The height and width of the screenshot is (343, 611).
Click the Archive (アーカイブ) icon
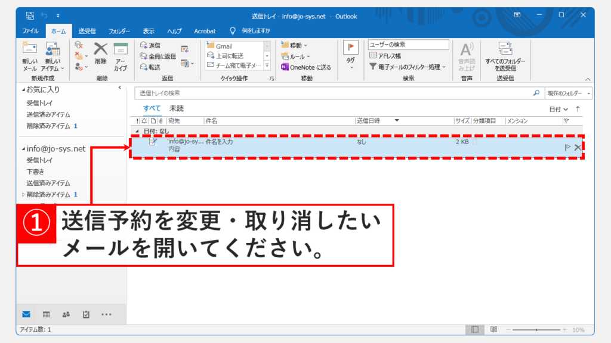pos(121,51)
